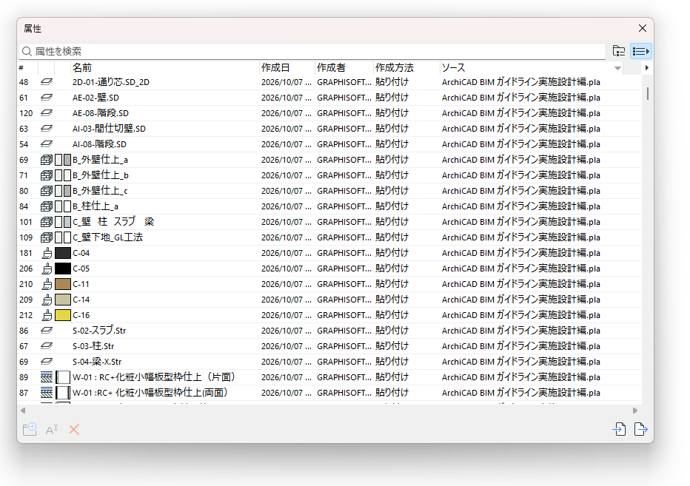Click building material icon of B_外壁仕上_b
The width and height of the screenshot is (690, 486).
[47, 175]
